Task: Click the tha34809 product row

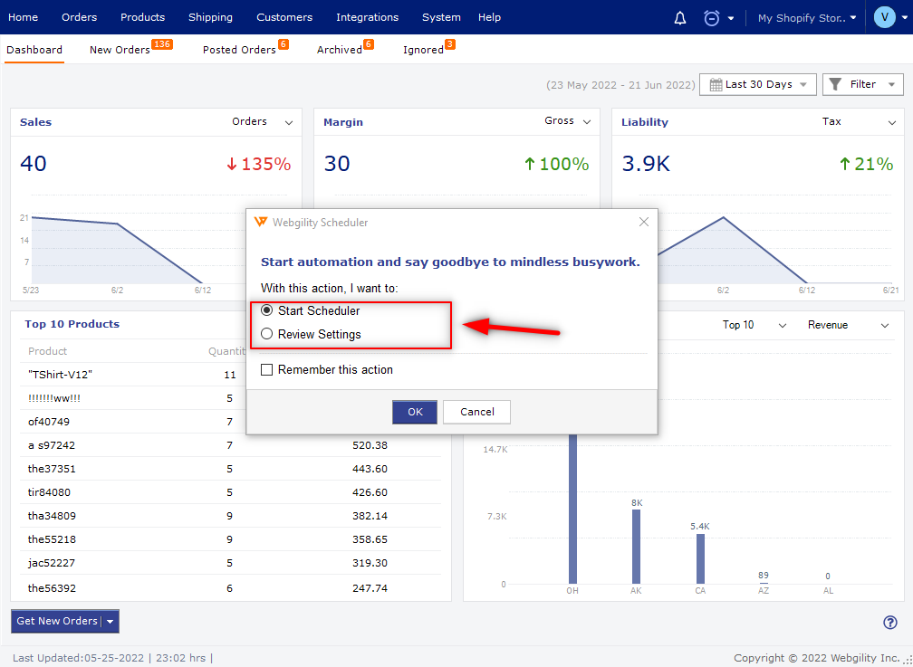Action: (231, 516)
